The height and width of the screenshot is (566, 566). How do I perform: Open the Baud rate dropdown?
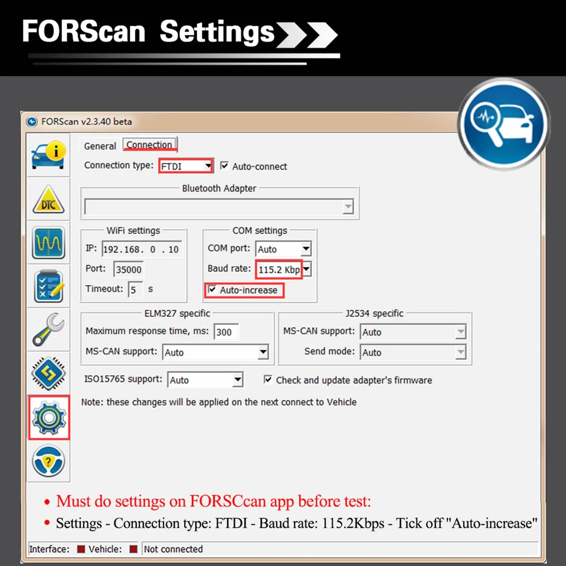(x=283, y=269)
